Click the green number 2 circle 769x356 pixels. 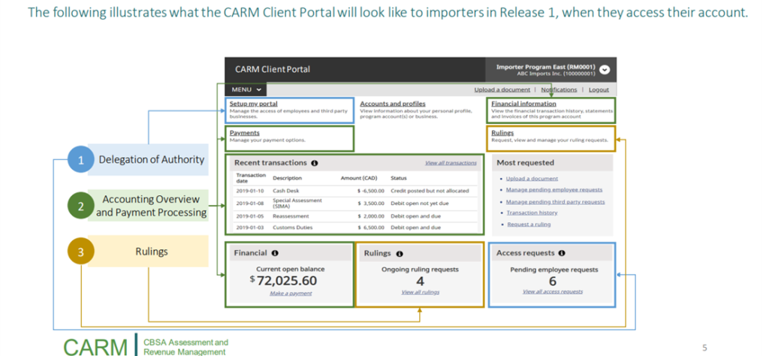point(80,206)
